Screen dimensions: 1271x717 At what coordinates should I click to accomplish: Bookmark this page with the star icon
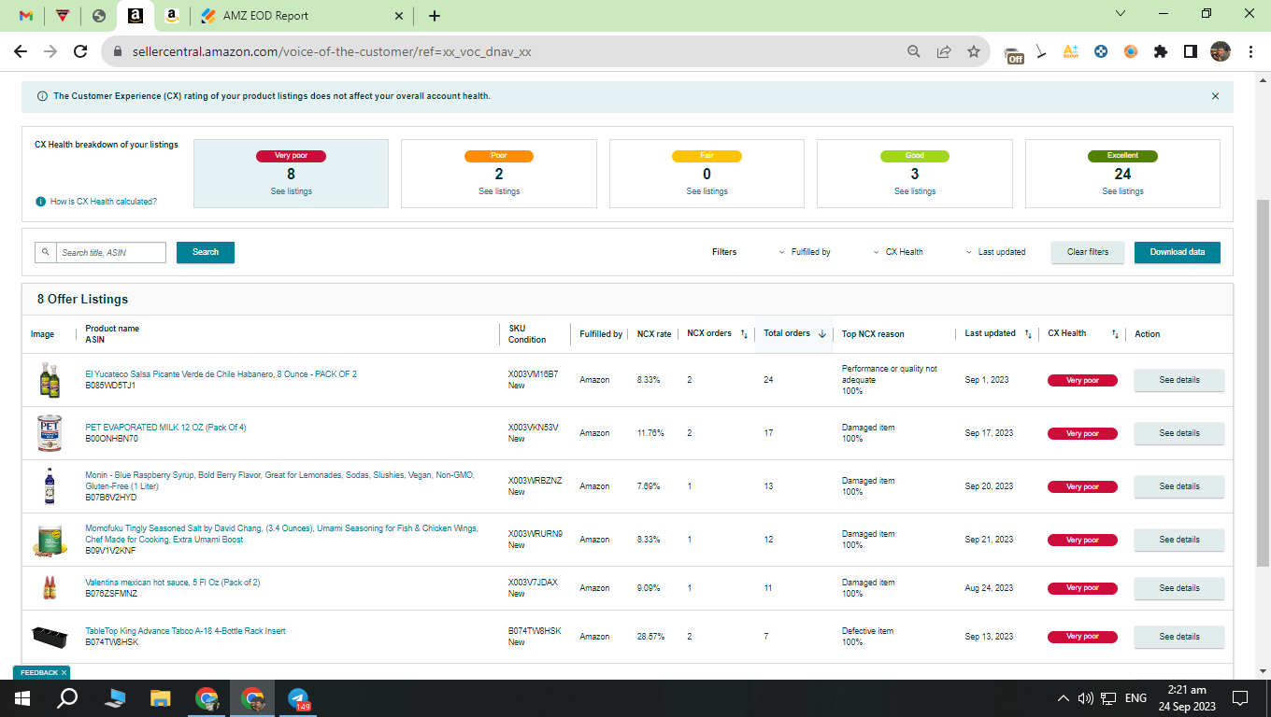pyautogui.click(x=974, y=52)
